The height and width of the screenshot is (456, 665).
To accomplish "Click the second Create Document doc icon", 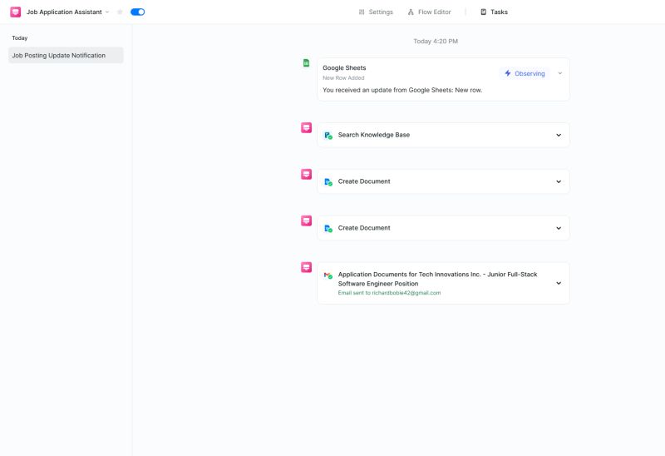I will point(328,229).
